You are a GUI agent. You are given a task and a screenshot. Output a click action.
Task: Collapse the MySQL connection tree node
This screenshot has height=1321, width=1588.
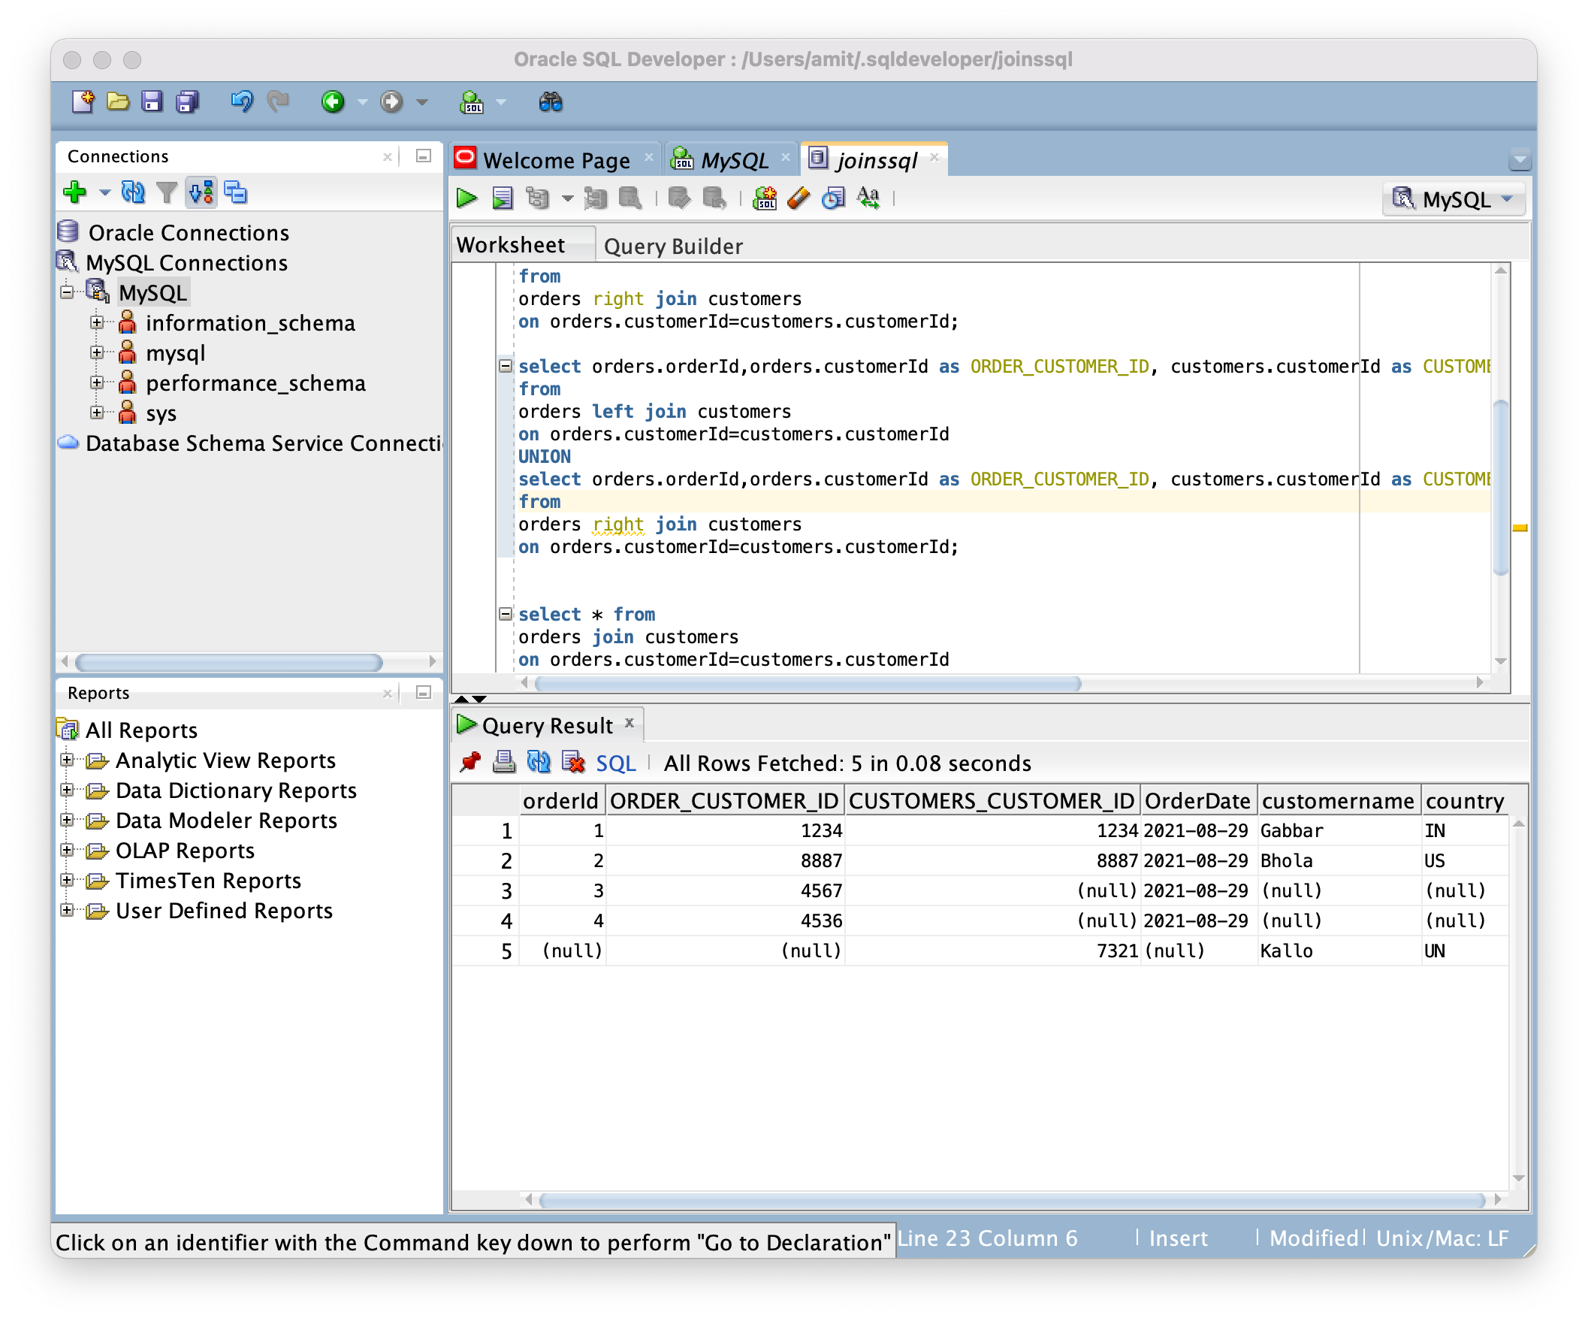68,293
